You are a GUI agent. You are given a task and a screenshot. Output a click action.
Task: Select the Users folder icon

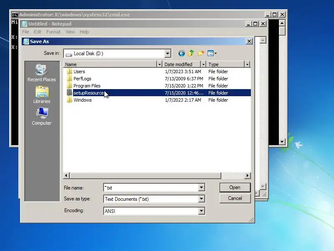click(x=69, y=71)
